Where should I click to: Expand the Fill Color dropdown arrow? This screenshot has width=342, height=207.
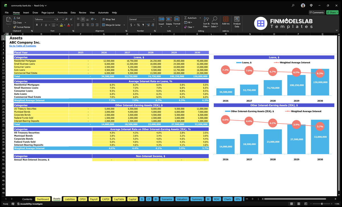pos(65,25)
